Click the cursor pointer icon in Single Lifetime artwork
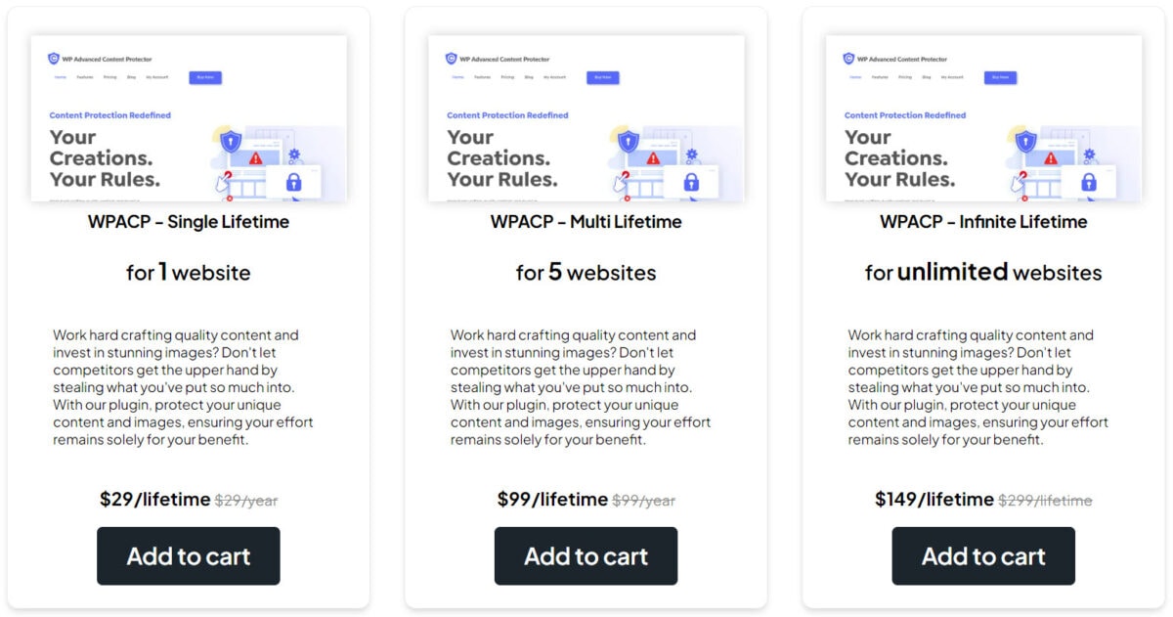The height and width of the screenshot is (617, 1173). 222,183
